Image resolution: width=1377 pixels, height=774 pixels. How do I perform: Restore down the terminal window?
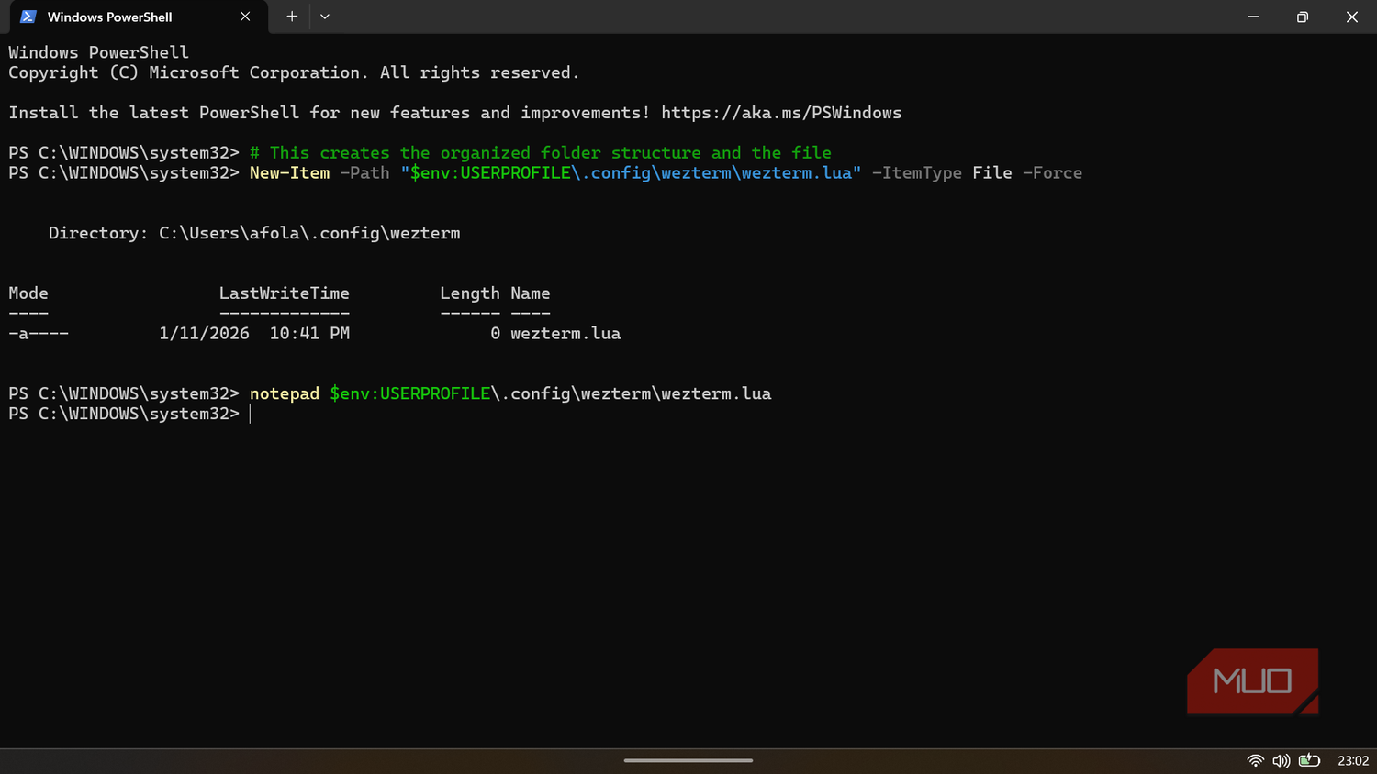tap(1303, 17)
